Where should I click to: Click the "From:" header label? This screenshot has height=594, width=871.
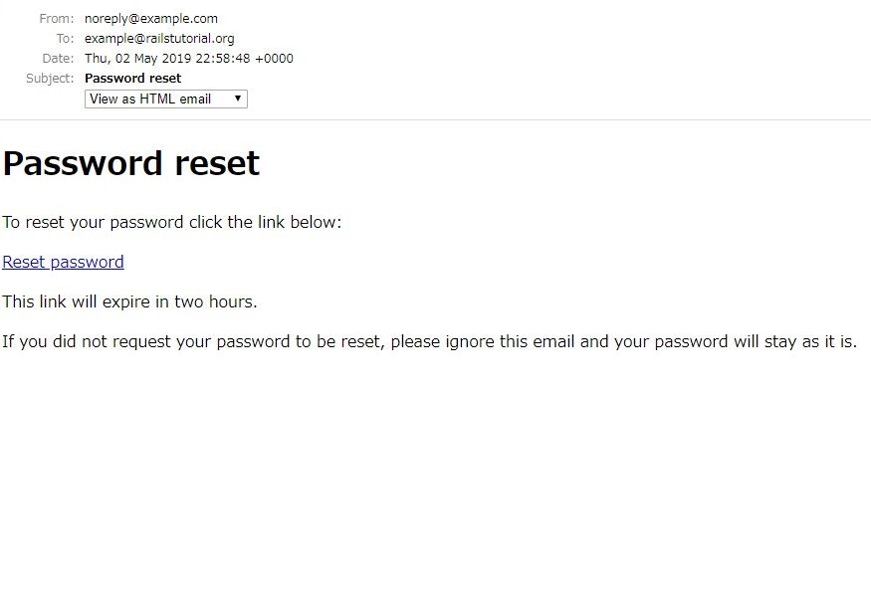[x=57, y=18]
